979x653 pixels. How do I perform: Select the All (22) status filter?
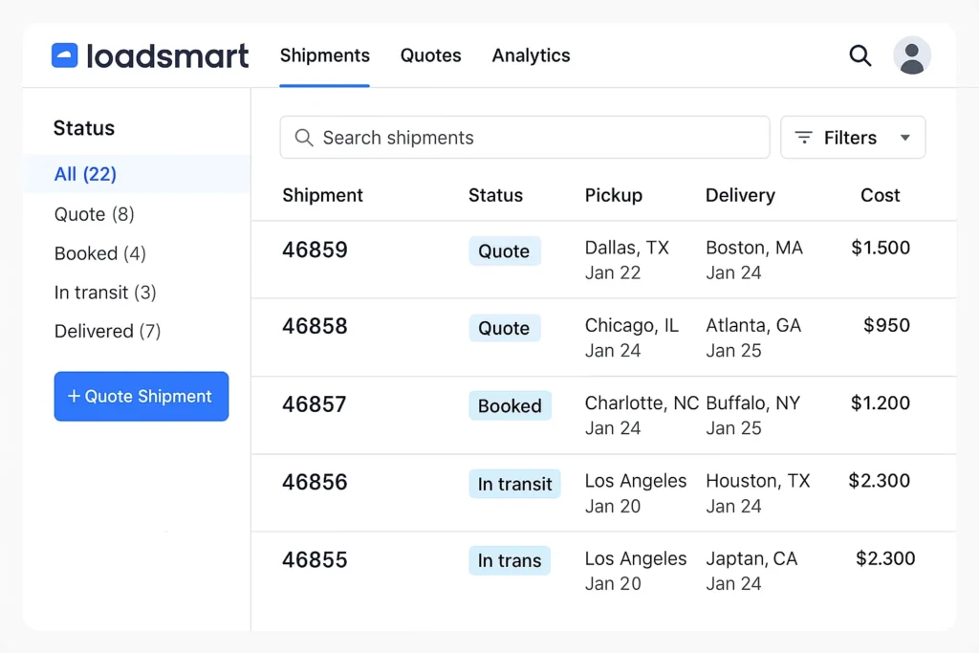(85, 174)
